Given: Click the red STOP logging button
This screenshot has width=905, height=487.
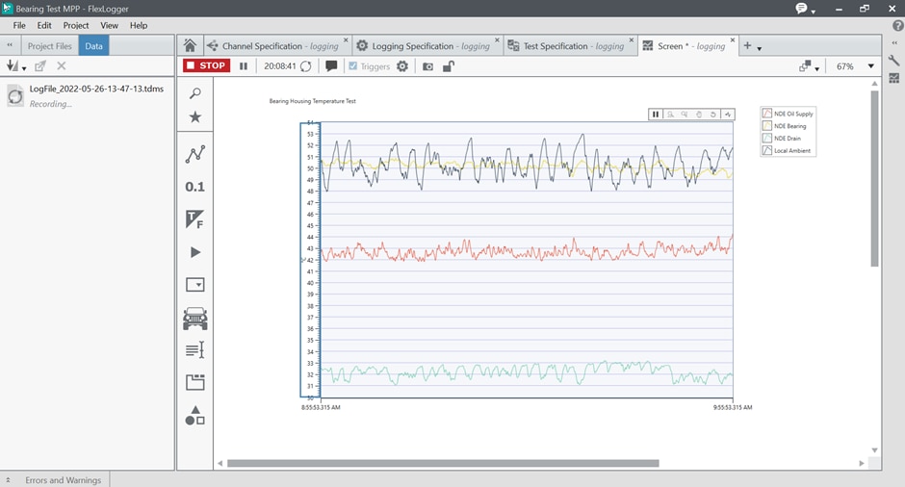Looking at the screenshot, I should click(x=206, y=66).
